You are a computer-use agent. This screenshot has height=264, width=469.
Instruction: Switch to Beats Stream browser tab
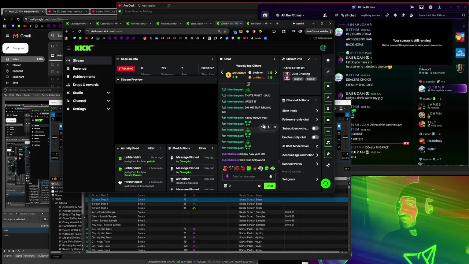(198, 23)
